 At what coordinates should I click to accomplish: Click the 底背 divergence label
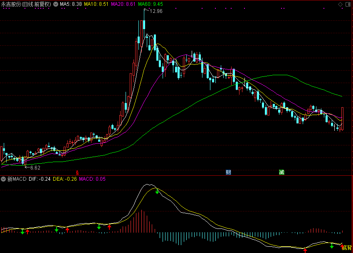[347, 248]
